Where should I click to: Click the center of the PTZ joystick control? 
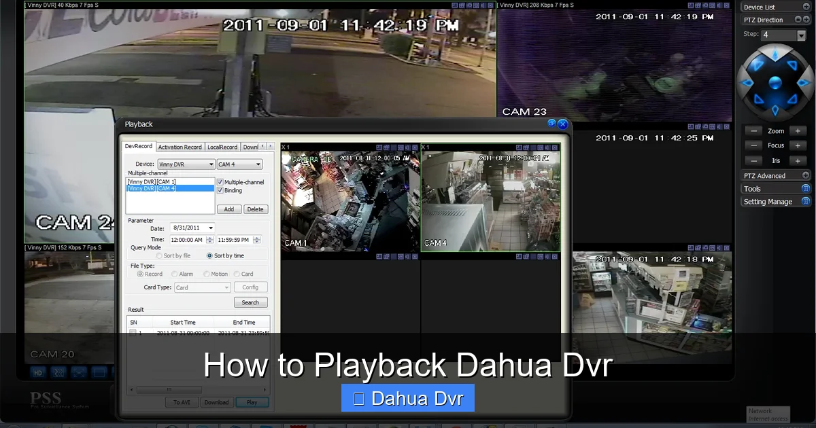[x=775, y=82]
